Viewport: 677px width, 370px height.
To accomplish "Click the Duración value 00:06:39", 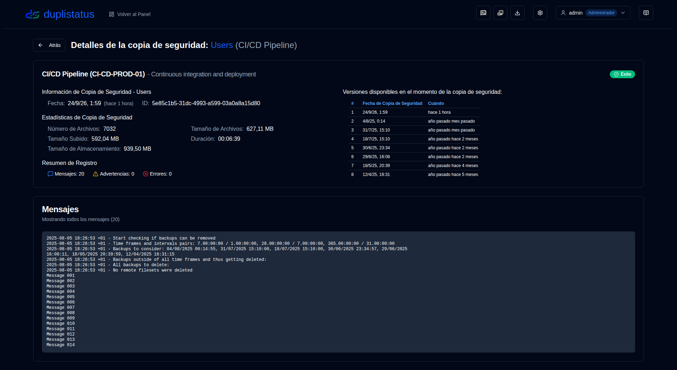I will tap(229, 139).
